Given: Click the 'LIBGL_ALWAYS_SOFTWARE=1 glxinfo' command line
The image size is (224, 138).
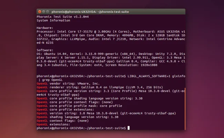Looking at the screenshot, I should [111, 76].
